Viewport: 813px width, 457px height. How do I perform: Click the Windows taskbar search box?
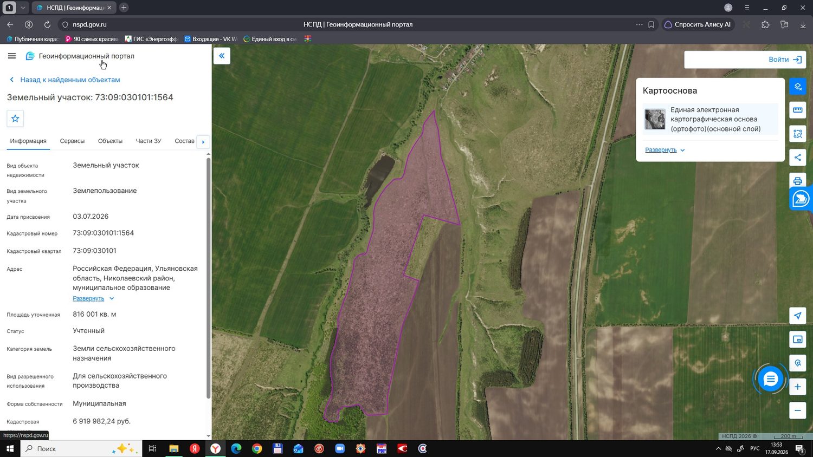pos(81,449)
